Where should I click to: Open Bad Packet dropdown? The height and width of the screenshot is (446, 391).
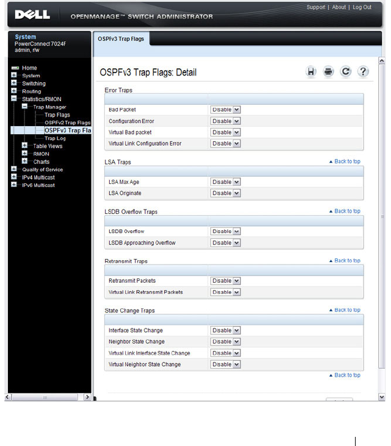[226, 110]
